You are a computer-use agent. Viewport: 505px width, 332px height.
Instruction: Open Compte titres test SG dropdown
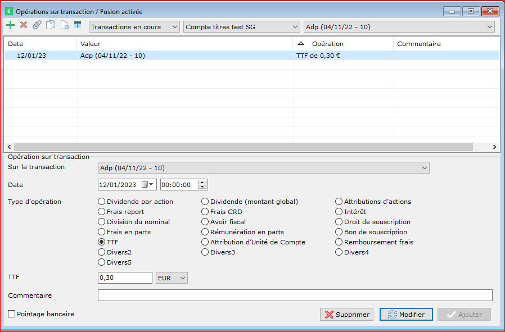242,27
